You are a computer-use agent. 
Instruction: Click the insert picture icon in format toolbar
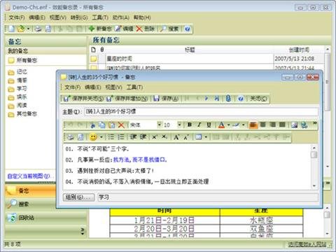[295, 125]
